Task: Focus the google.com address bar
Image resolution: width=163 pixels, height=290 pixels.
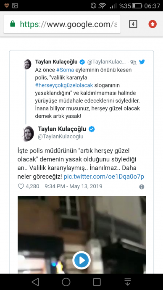Action: click(x=62, y=24)
